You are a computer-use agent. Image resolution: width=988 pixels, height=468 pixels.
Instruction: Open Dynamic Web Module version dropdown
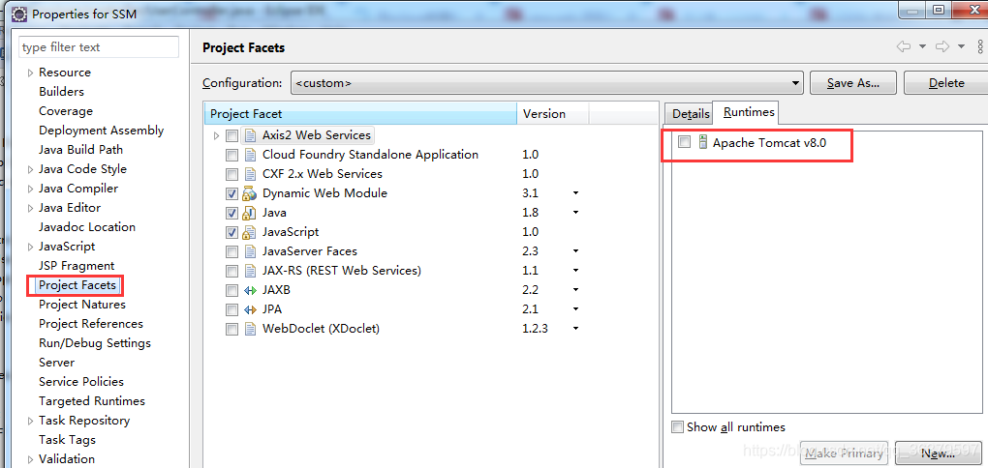click(x=576, y=193)
